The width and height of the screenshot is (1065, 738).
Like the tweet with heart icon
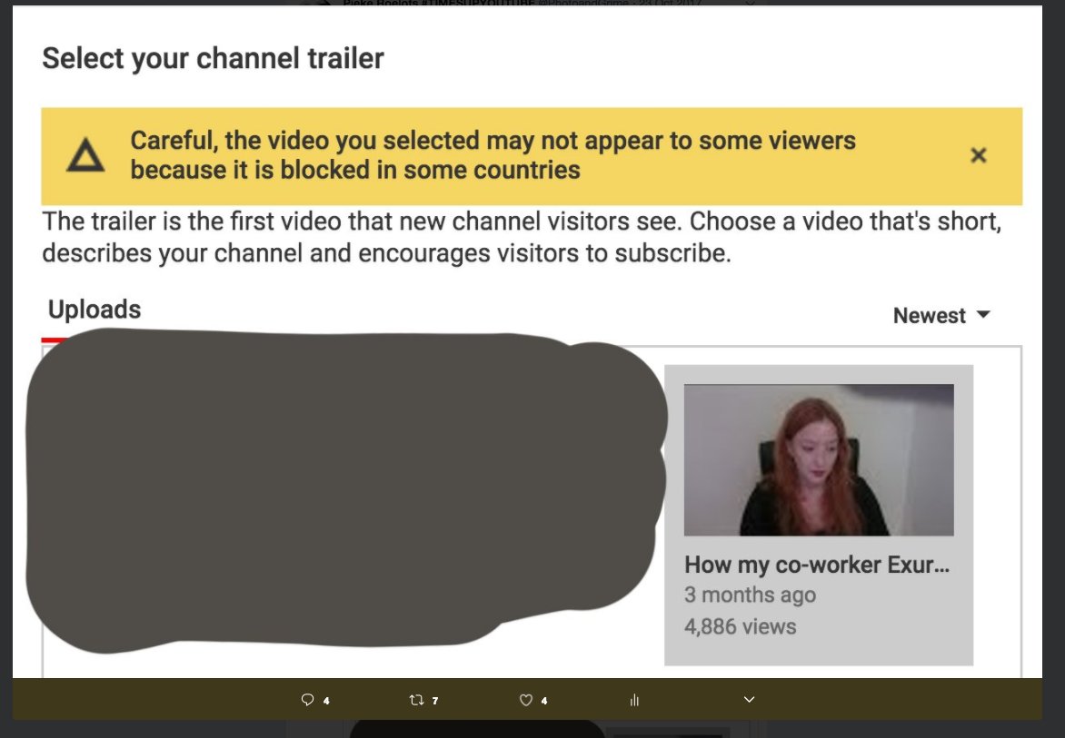point(526,699)
